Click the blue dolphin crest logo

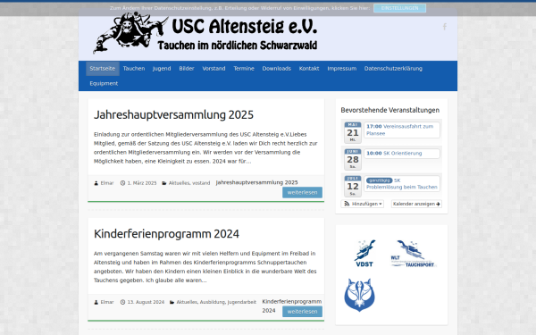[x=359, y=295]
